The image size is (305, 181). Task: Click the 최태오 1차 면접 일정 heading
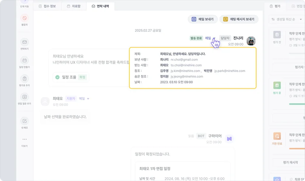[155, 168]
